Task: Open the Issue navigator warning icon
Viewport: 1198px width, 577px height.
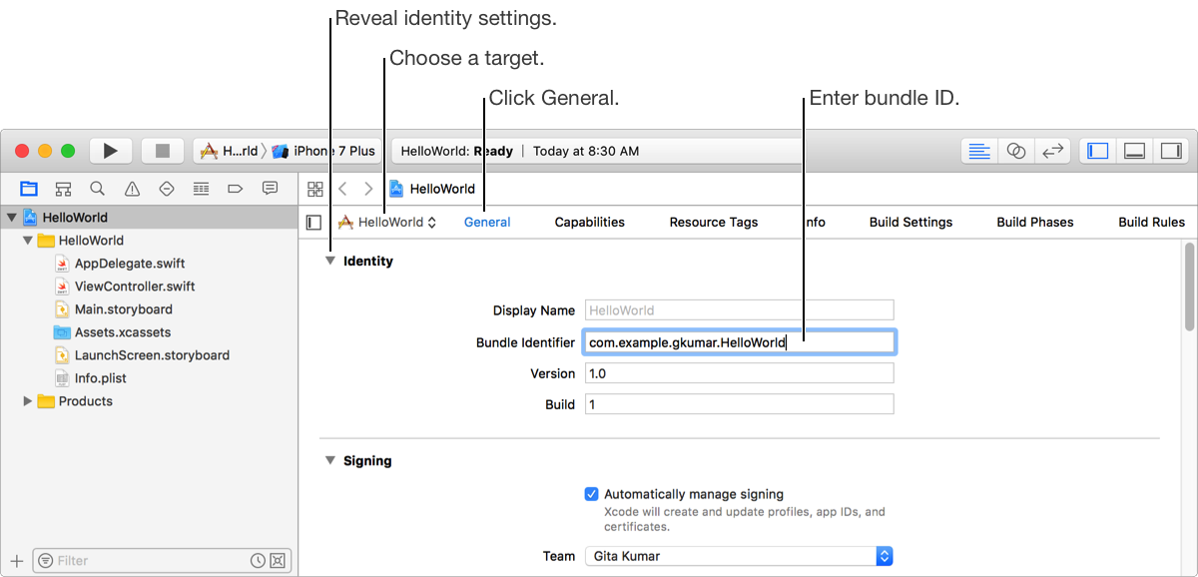Action: point(132,188)
